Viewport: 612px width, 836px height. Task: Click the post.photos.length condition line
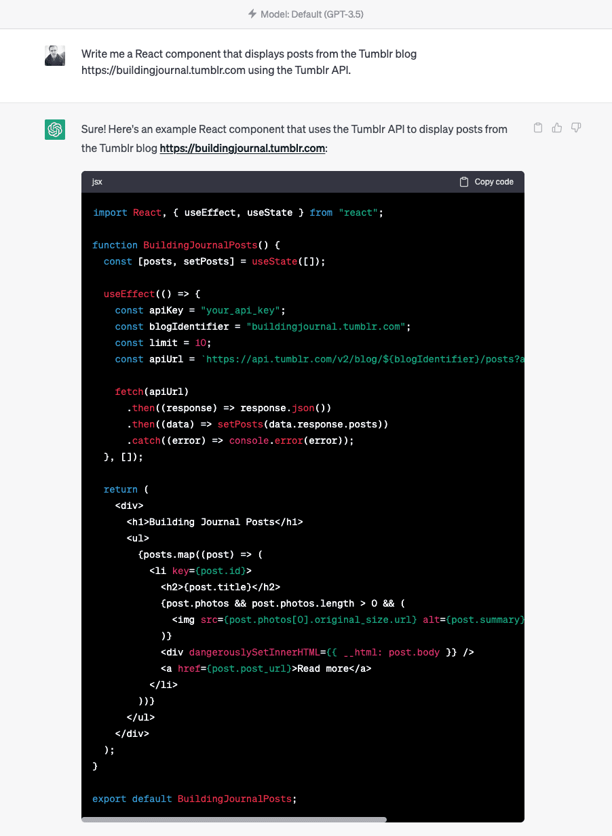[283, 603]
